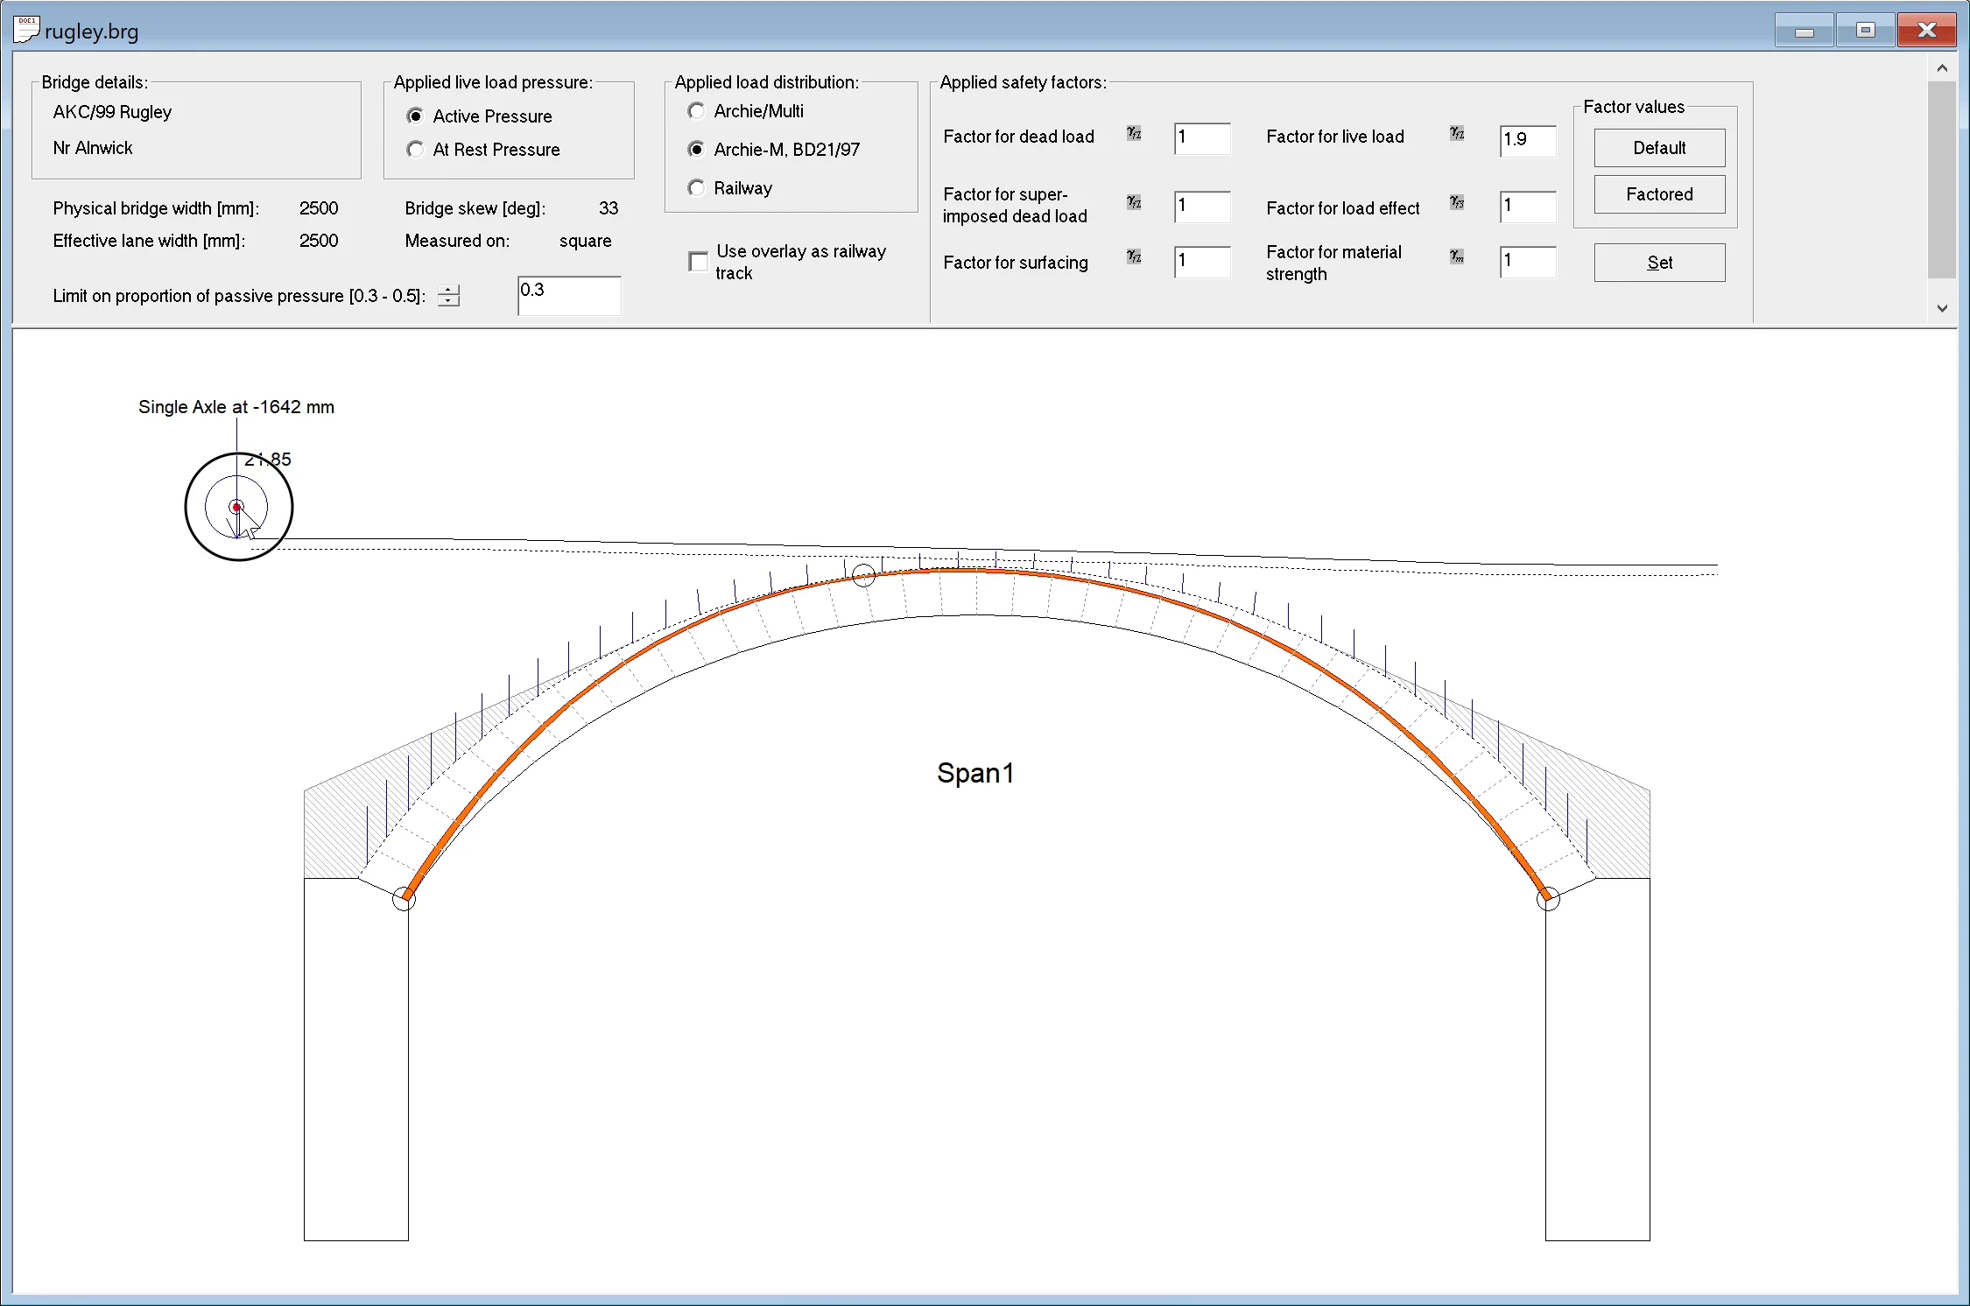1970x1306 pixels.
Task: Choose Archie/Multi load distribution
Action: coord(697,111)
